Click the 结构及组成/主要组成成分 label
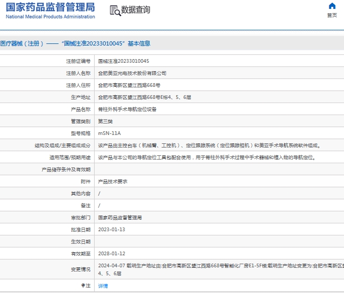 63,145
